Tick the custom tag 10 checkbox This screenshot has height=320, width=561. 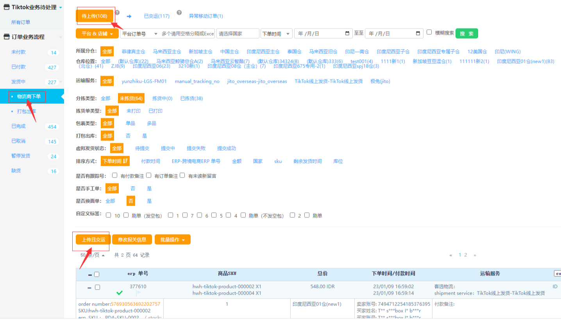tap(108, 215)
